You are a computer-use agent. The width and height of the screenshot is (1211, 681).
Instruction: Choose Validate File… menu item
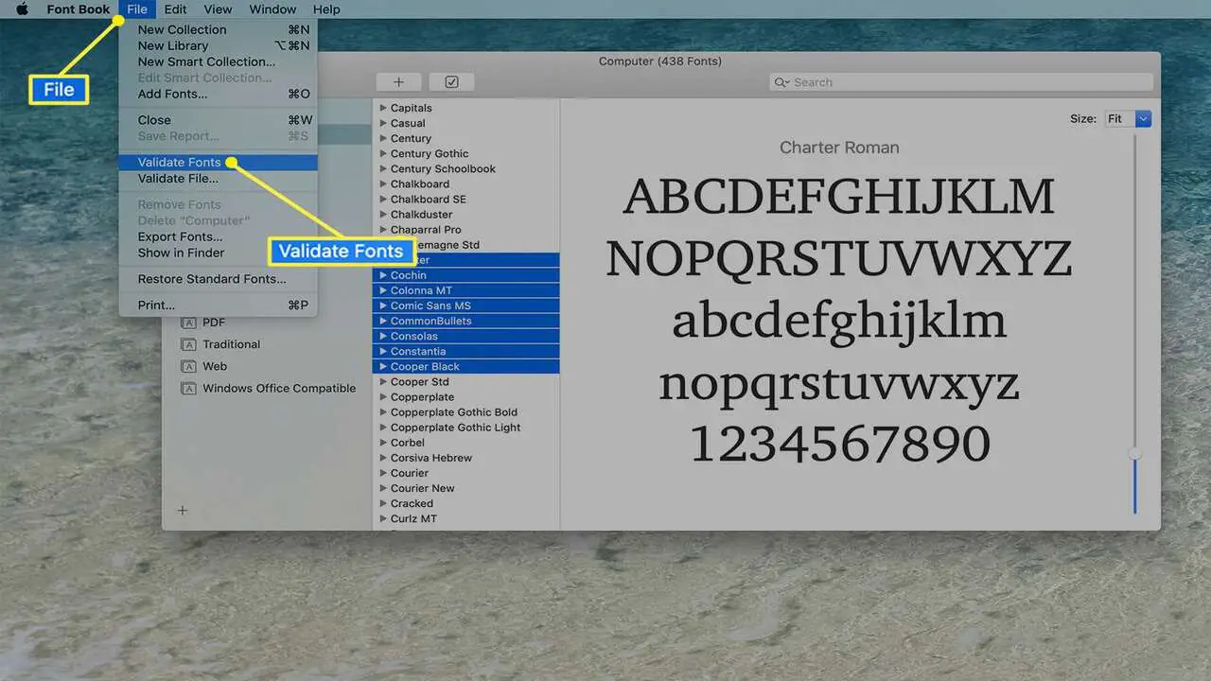[219, 178]
